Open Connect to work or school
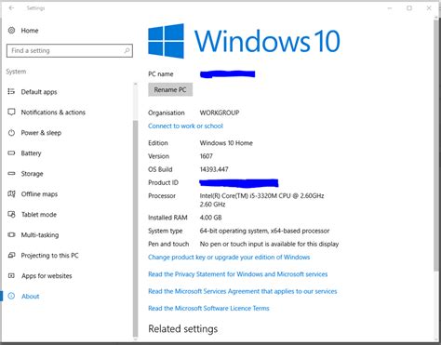This screenshot has height=345, width=441. pyautogui.click(x=185, y=126)
